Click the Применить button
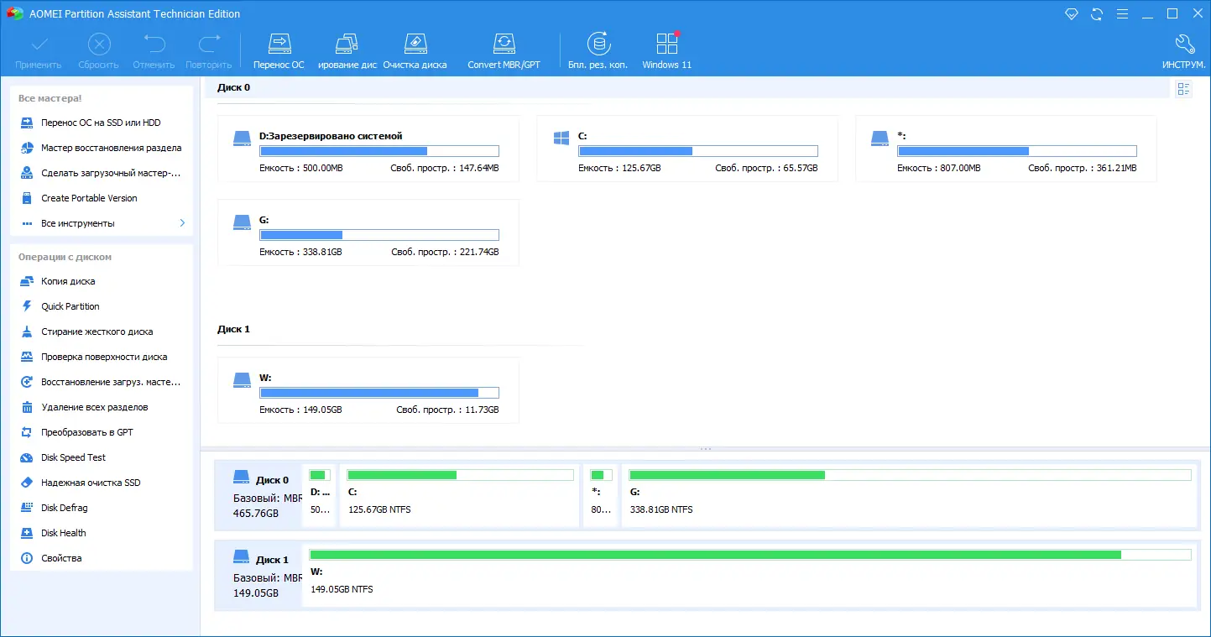1211x637 pixels. [37, 48]
